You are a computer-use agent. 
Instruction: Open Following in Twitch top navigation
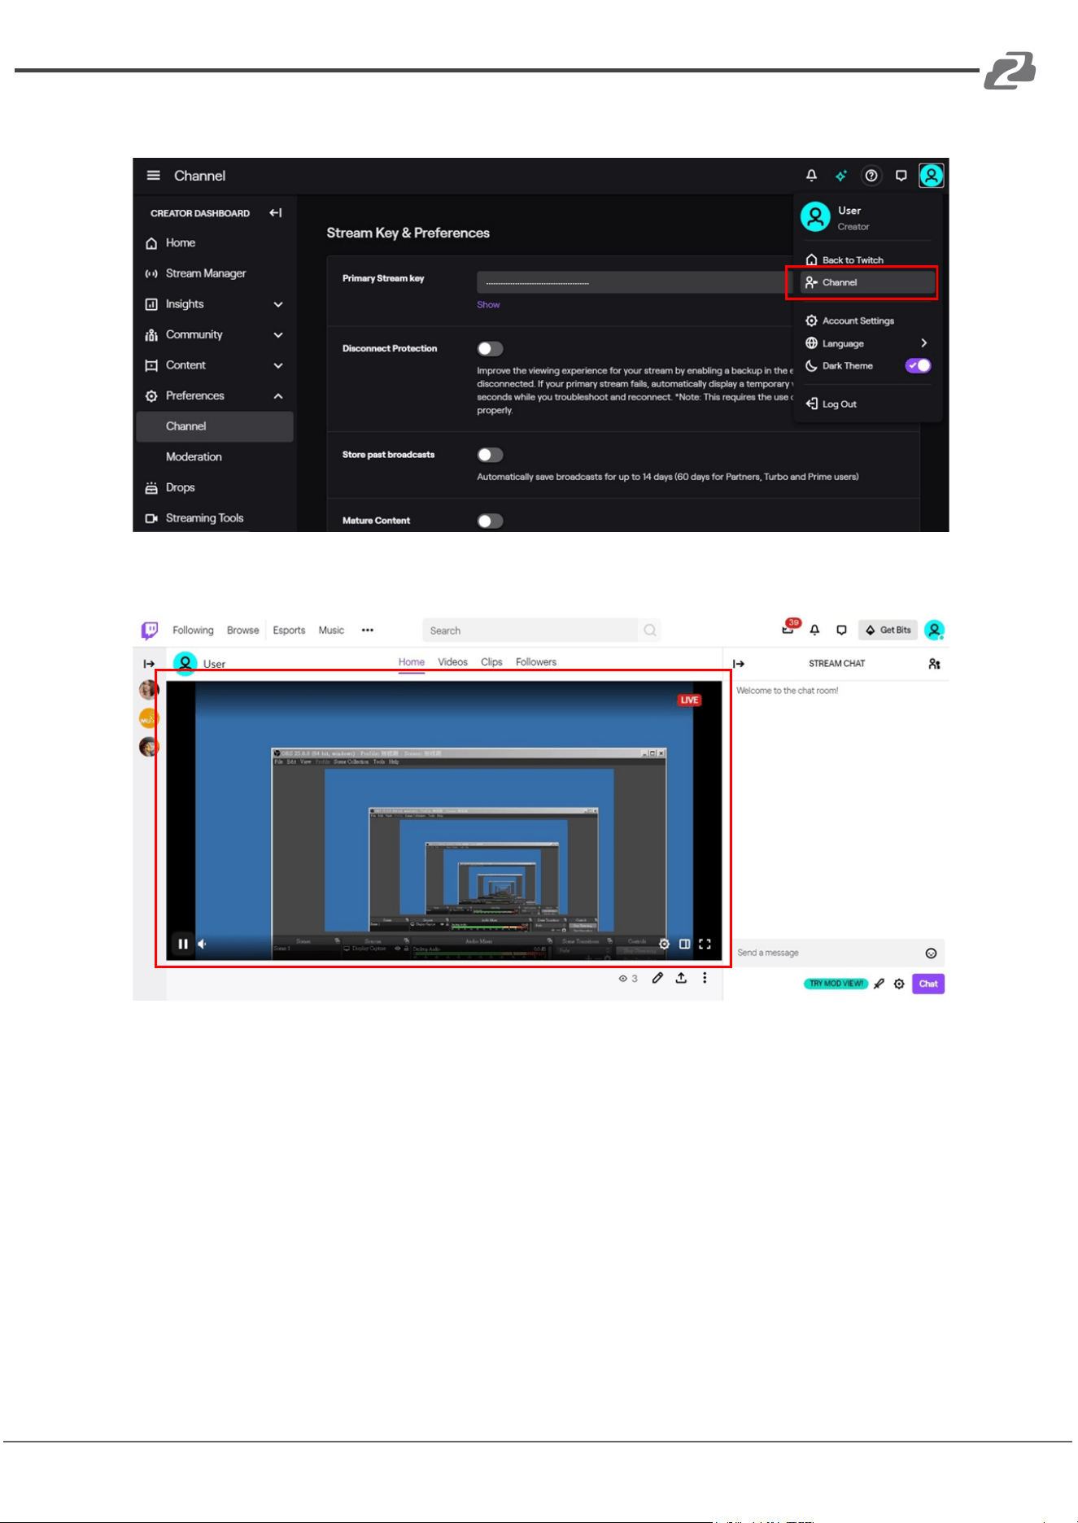pos(193,631)
